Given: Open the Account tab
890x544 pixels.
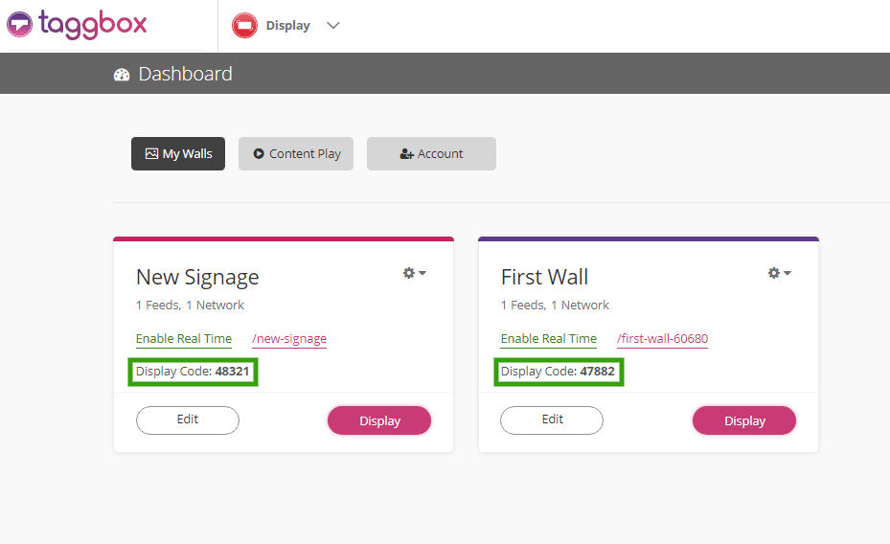Looking at the screenshot, I should click(431, 153).
